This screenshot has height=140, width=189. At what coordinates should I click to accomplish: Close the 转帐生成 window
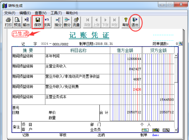(x=181, y=4)
